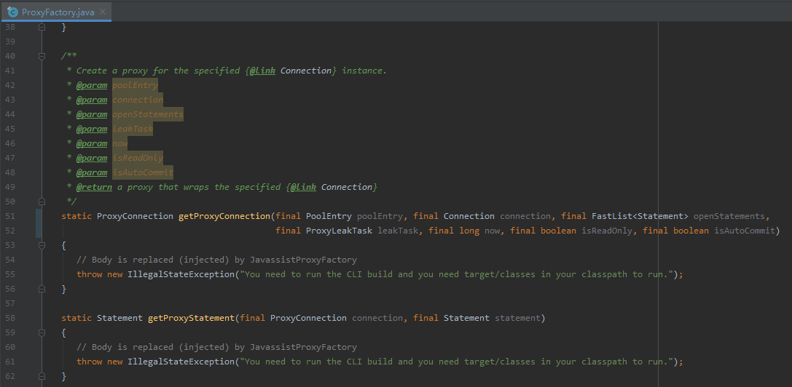Collapse getProxyStatement body at line 59
The width and height of the screenshot is (792, 387).
(42, 332)
